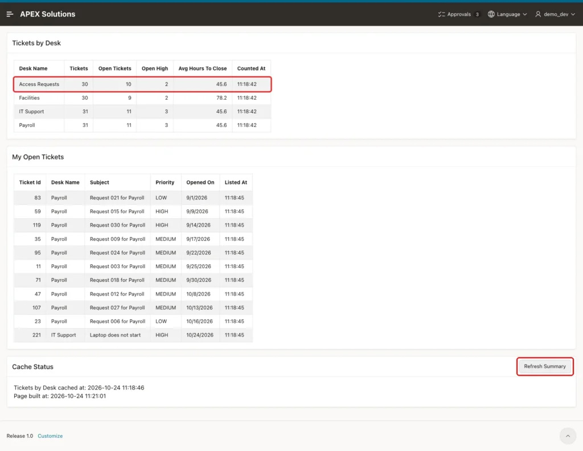Click the Listed At column header
Screen dimensions: 583x451
[236, 182]
